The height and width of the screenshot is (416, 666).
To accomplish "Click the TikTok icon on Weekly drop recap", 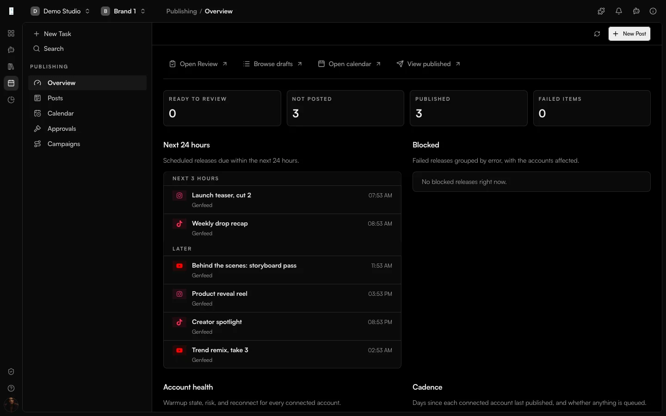I will 179,224.
